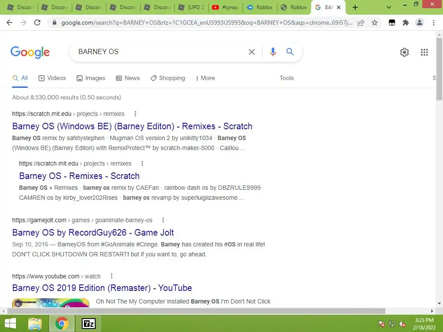
Task: Click the muted volume tray icon
Action: coord(402,324)
